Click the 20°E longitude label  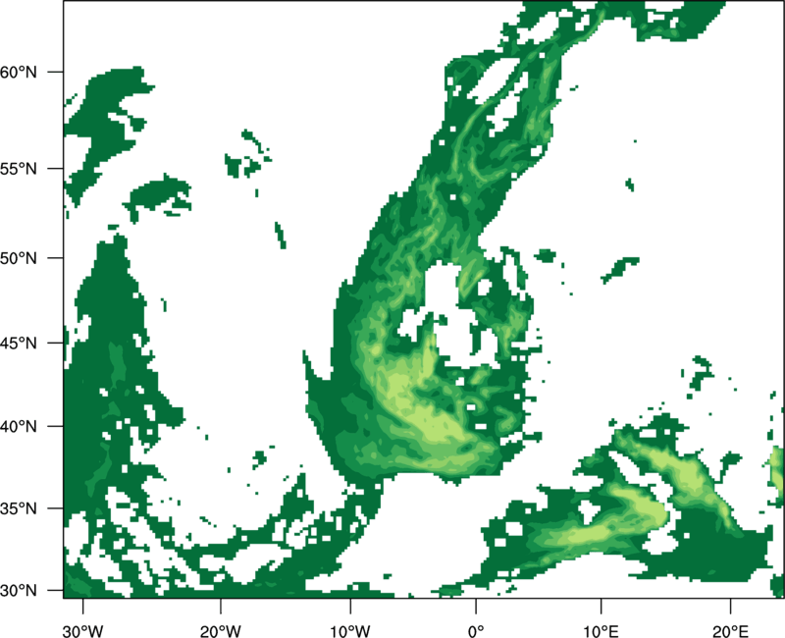point(730,631)
